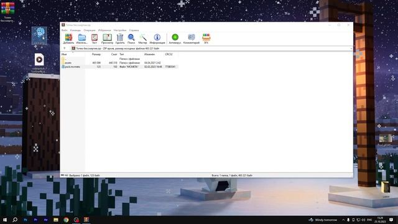Viewport: 398px width, 224px height.
Task: Open the Команды menu
Action: pos(75,30)
